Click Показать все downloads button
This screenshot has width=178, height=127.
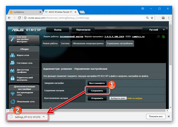(156, 116)
